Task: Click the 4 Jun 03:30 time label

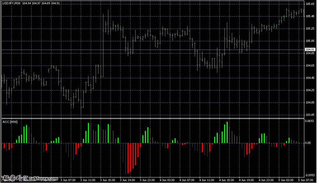Action: pyautogui.click(x=167, y=180)
